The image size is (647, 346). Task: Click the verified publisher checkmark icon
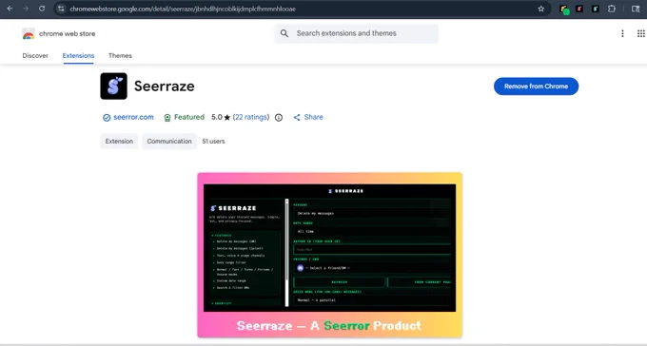[107, 118]
